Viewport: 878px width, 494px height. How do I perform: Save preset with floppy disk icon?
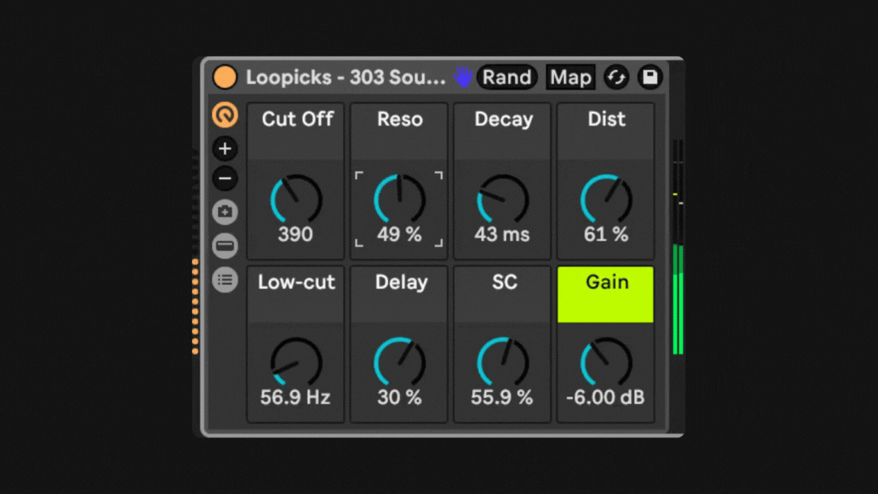click(x=649, y=77)
